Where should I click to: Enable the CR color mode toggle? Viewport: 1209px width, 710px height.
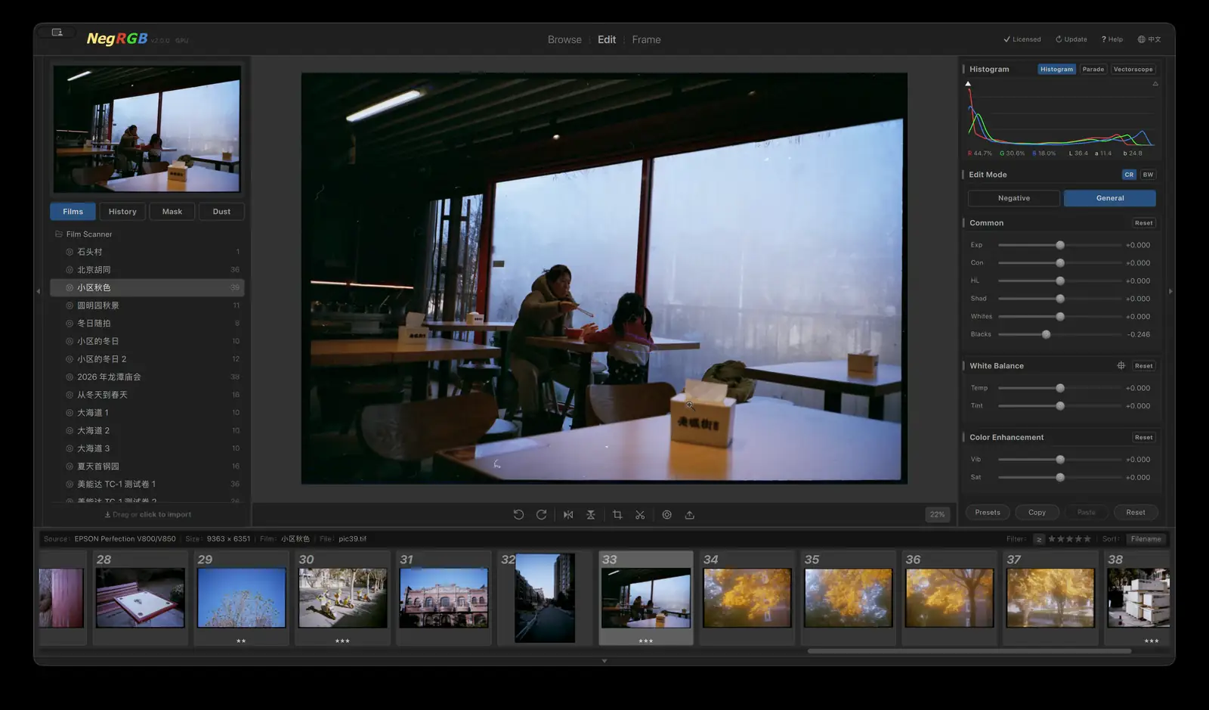coord(1129,175)
